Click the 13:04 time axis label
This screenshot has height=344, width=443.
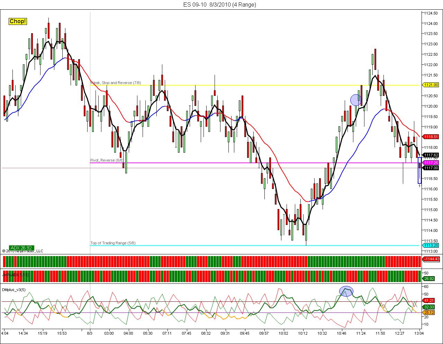point(419,333)
